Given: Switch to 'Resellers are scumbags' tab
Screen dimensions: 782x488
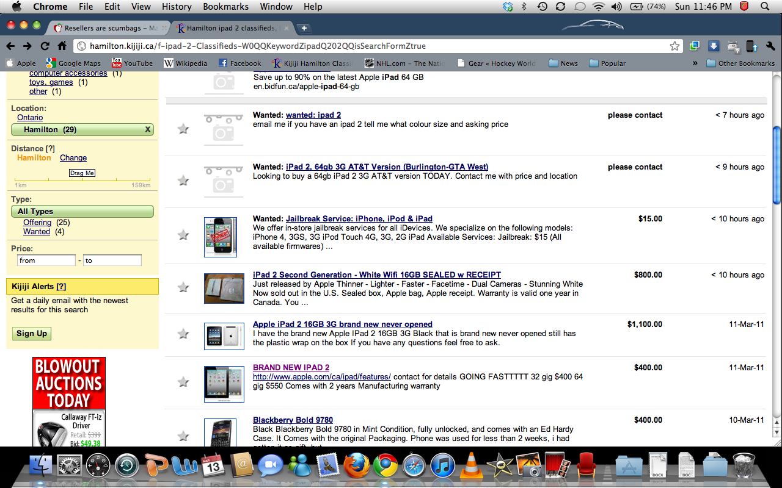Looking at the screenshot, I should [x=109, y=28].
